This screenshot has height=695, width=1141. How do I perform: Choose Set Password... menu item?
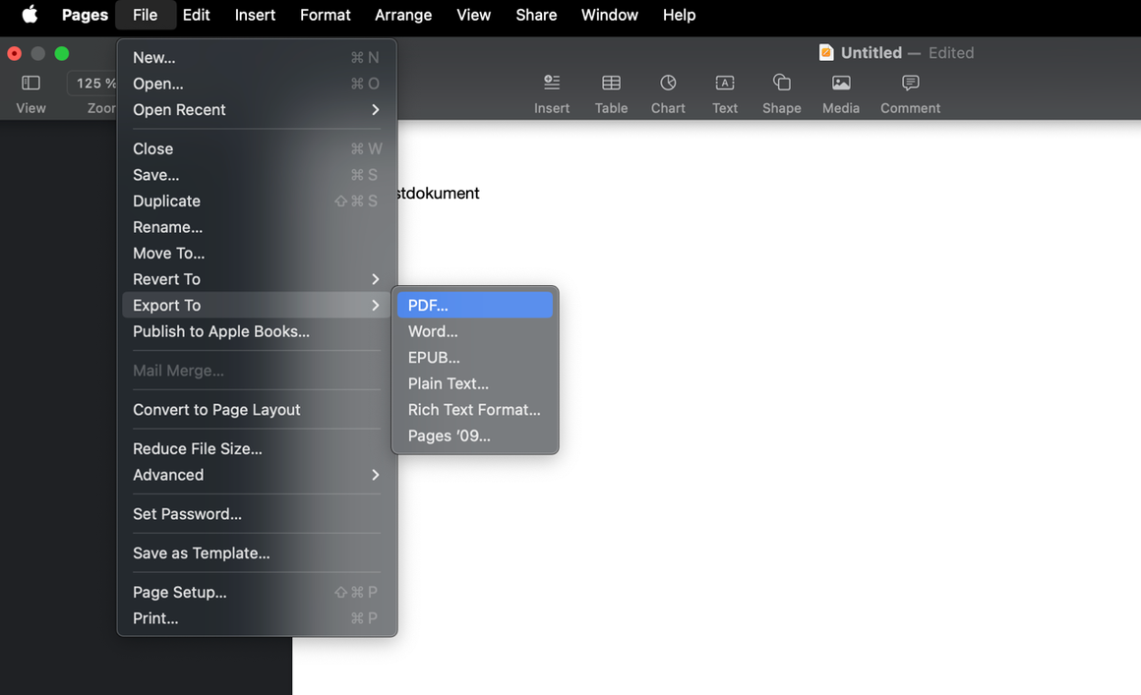coord(256,514)
